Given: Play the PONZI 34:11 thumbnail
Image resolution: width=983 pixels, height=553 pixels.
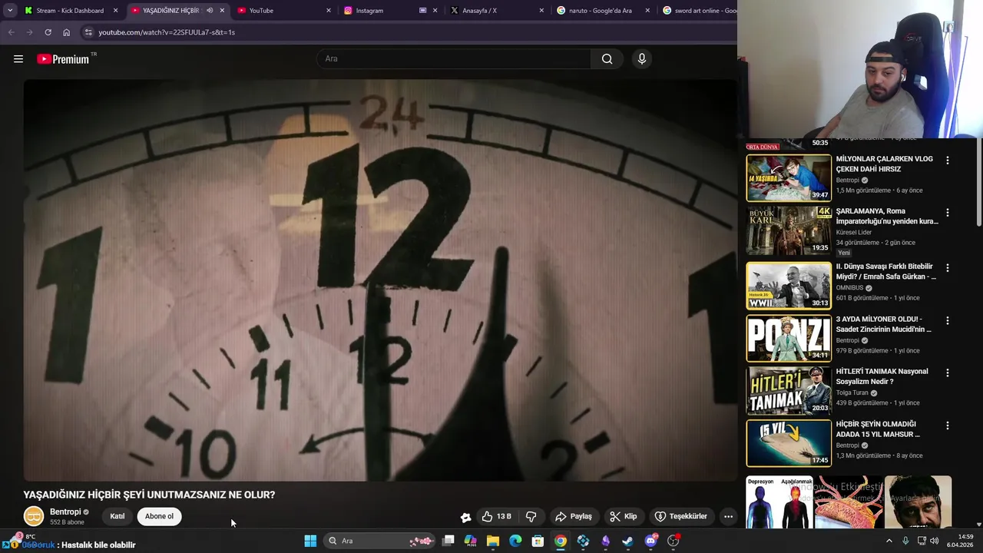Looking at the screenshot, I should (789, 338).
